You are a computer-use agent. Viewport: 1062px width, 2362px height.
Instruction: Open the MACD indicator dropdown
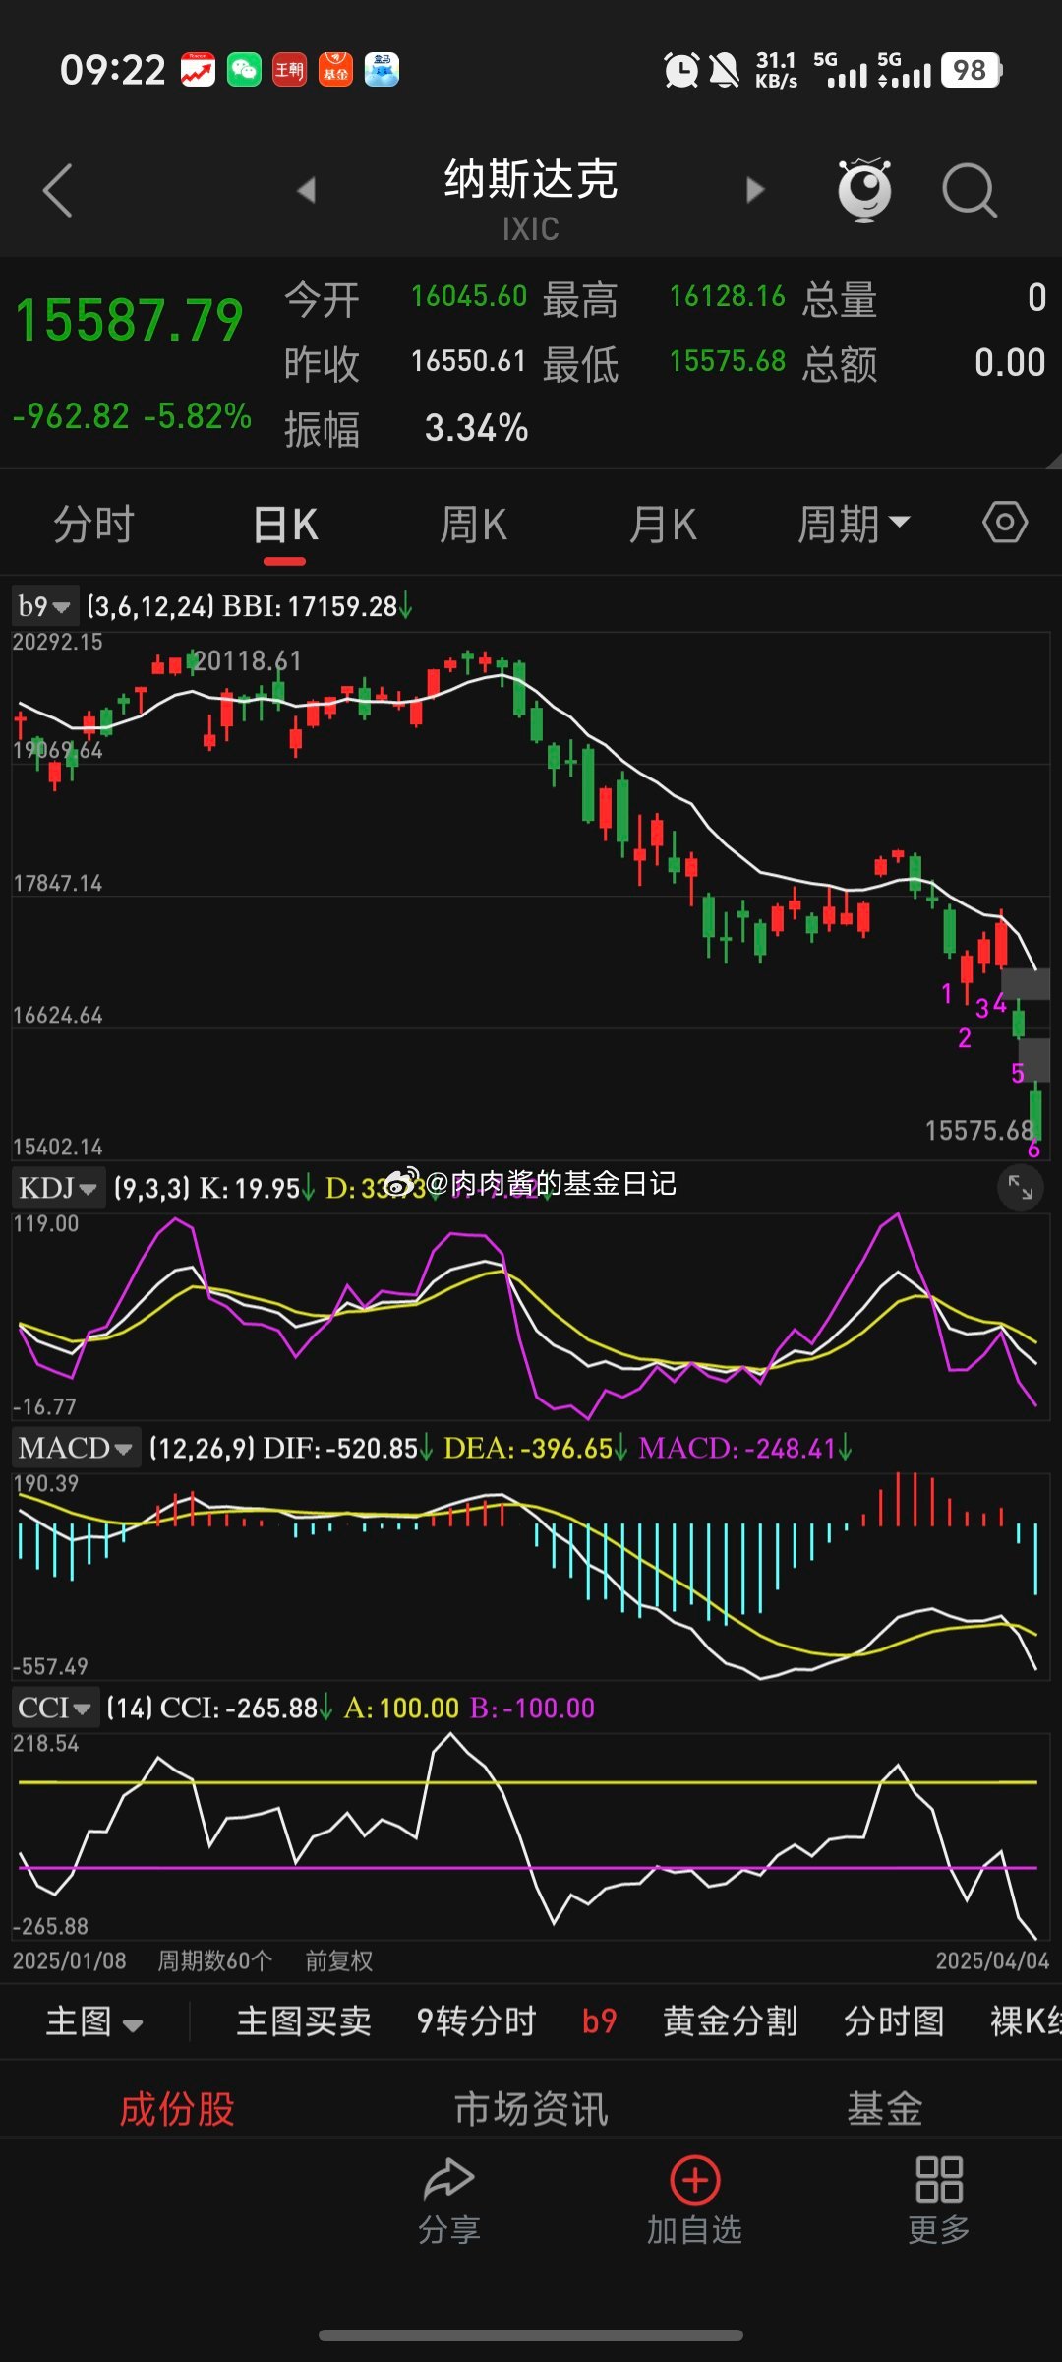(x=76, y=1448)
